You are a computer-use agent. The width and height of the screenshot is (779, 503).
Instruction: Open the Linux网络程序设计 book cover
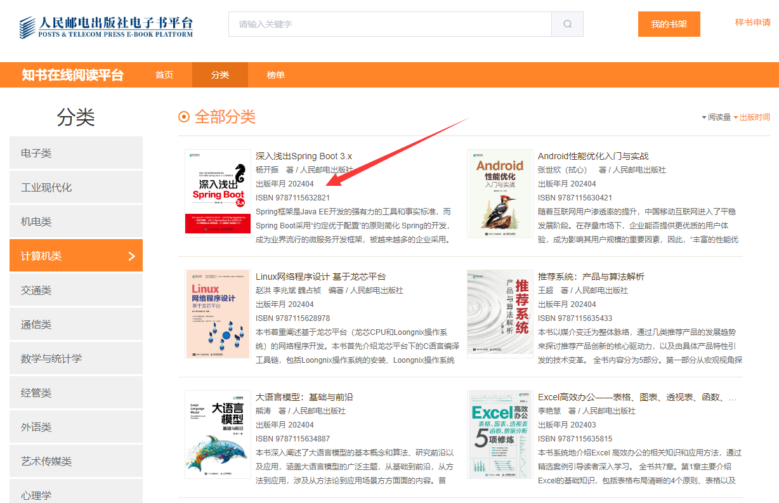218,314
